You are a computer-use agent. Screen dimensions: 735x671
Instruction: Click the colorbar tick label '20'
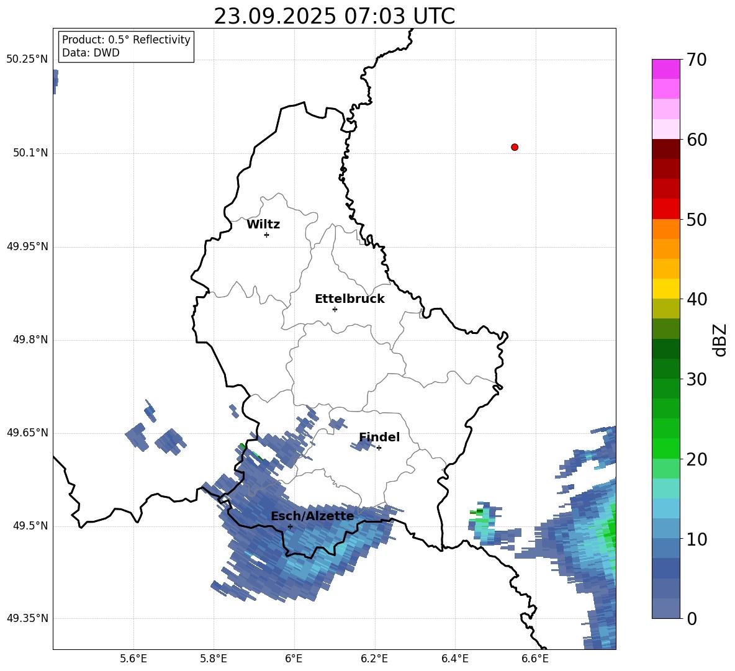tap(697, 459)
